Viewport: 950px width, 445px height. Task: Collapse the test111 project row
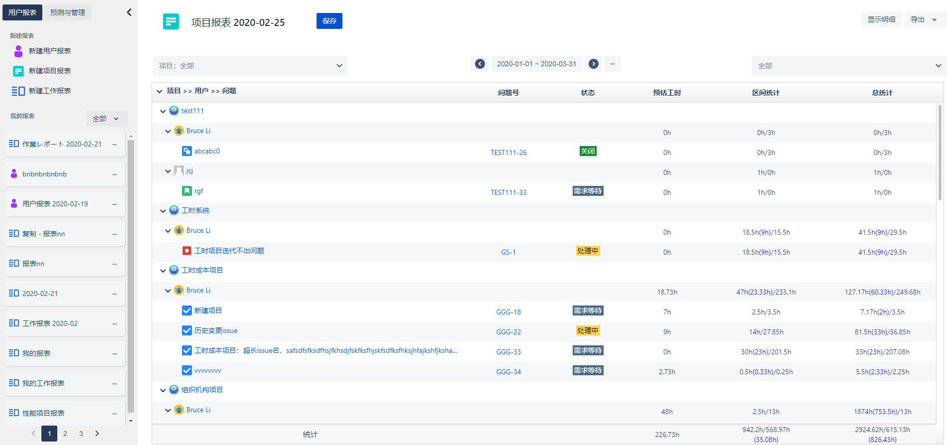pos(163,111)
